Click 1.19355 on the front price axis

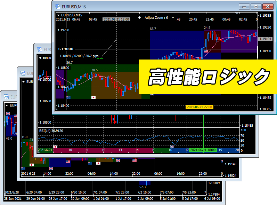265,16
